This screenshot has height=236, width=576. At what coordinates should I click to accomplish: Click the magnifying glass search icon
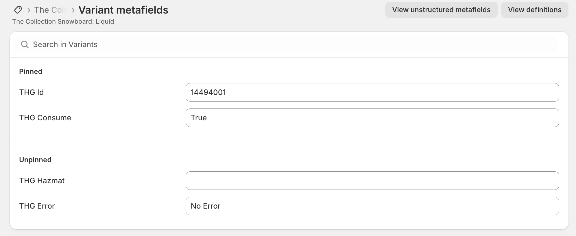point(25,44)
